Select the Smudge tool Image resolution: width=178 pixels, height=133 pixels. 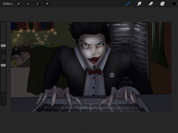point(139,4)
